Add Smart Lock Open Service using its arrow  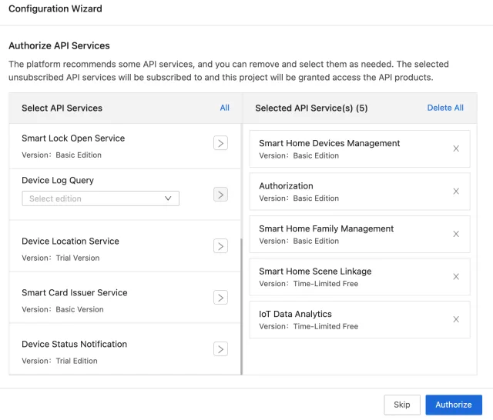click(220, 143)
